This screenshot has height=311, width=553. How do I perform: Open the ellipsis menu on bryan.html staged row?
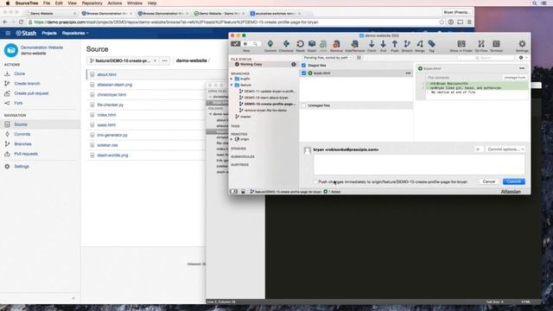point(408,73)
